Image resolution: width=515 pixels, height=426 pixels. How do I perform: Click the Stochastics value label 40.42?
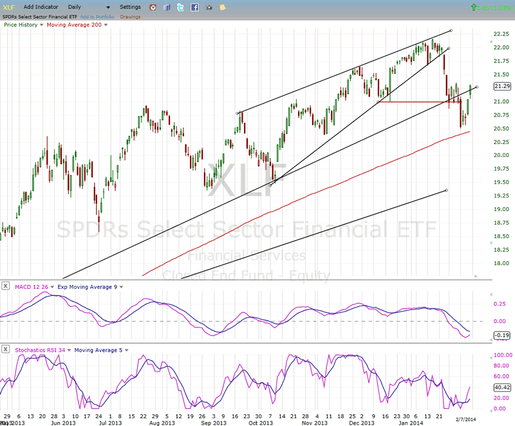tap(502, 387)
